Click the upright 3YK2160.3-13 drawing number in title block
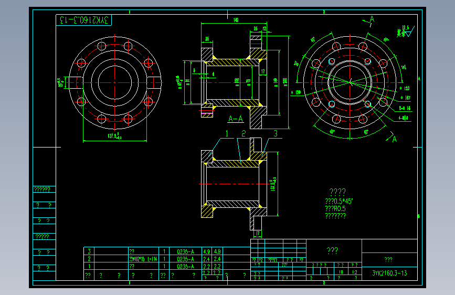 click(x=389, y=273)
